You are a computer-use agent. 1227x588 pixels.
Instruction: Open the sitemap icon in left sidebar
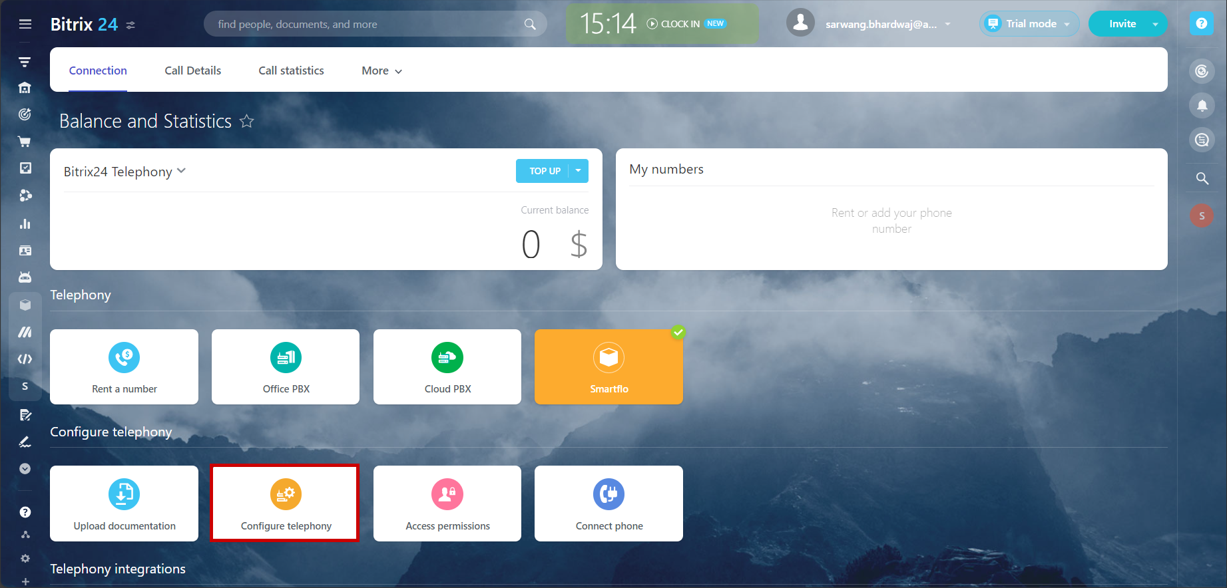click(25, 535)
